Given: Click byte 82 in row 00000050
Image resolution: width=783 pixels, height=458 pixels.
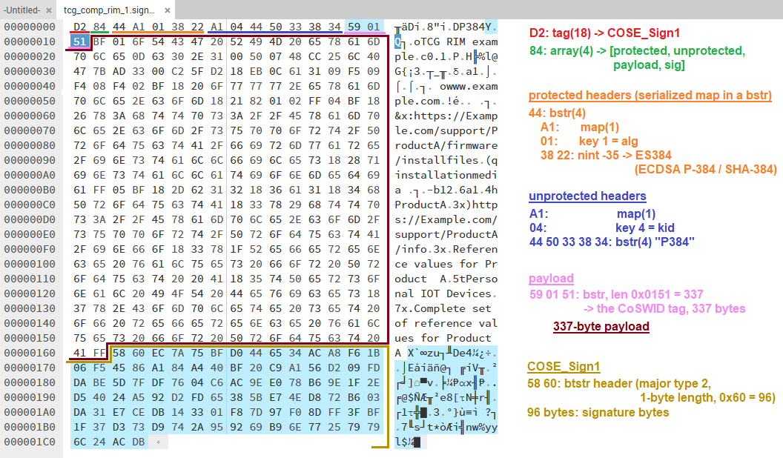Looking at the screenshot, I should tap(256, 102).
